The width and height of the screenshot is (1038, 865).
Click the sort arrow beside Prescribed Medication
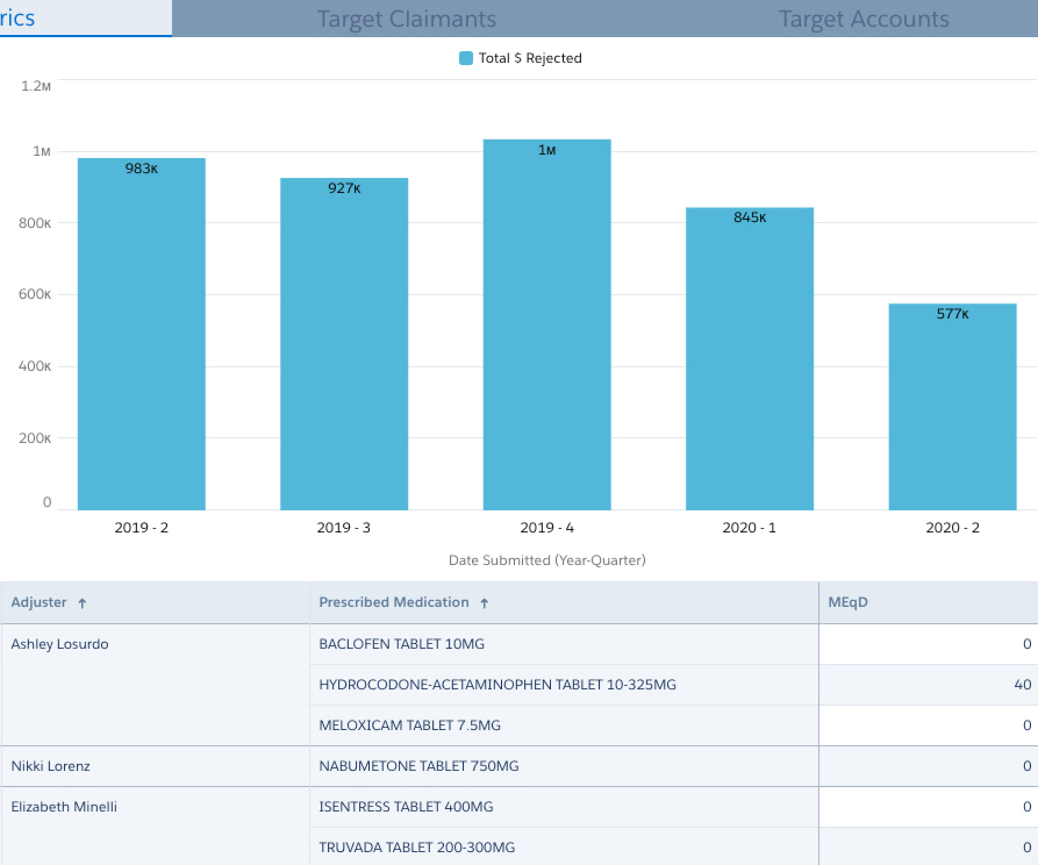(484, 603)
